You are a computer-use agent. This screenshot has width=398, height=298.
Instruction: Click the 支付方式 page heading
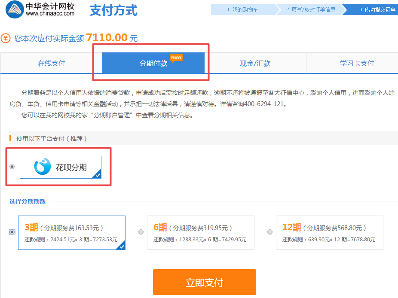pyautogui.click(x=113, y=10)
